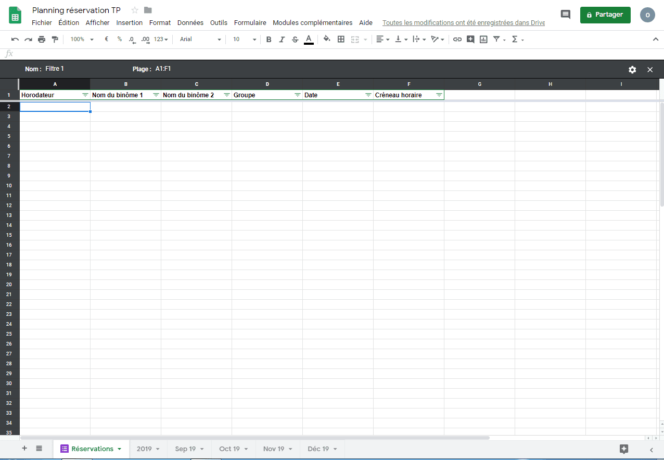Open the Groupe column filter
The image size is (664, 460).
point(298,95)
